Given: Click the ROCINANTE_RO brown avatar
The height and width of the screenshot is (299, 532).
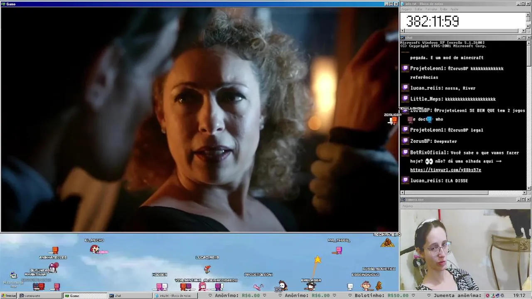Looking at the screenshot, I should [387, 243].
